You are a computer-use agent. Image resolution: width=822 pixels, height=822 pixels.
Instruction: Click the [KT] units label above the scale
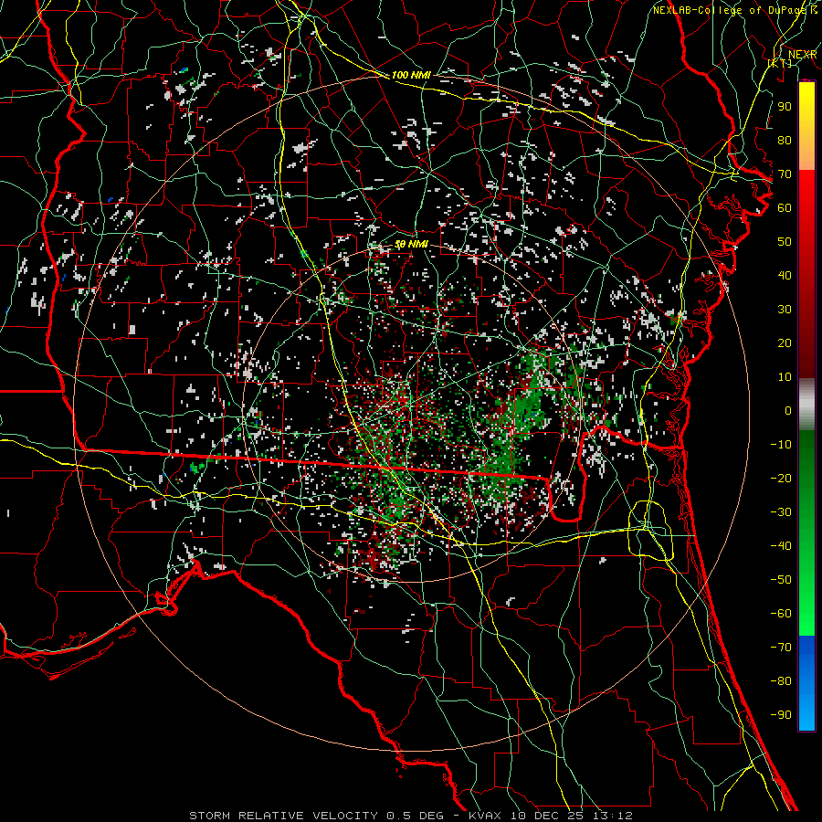click(780, 64)
